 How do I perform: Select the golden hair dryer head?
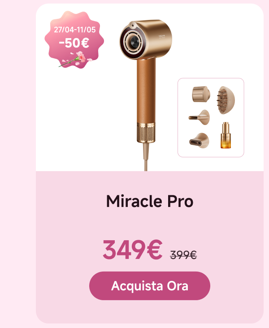tap(146, 39)
